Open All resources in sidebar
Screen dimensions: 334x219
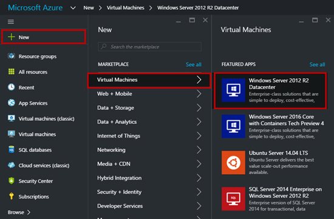coord(33,72)
